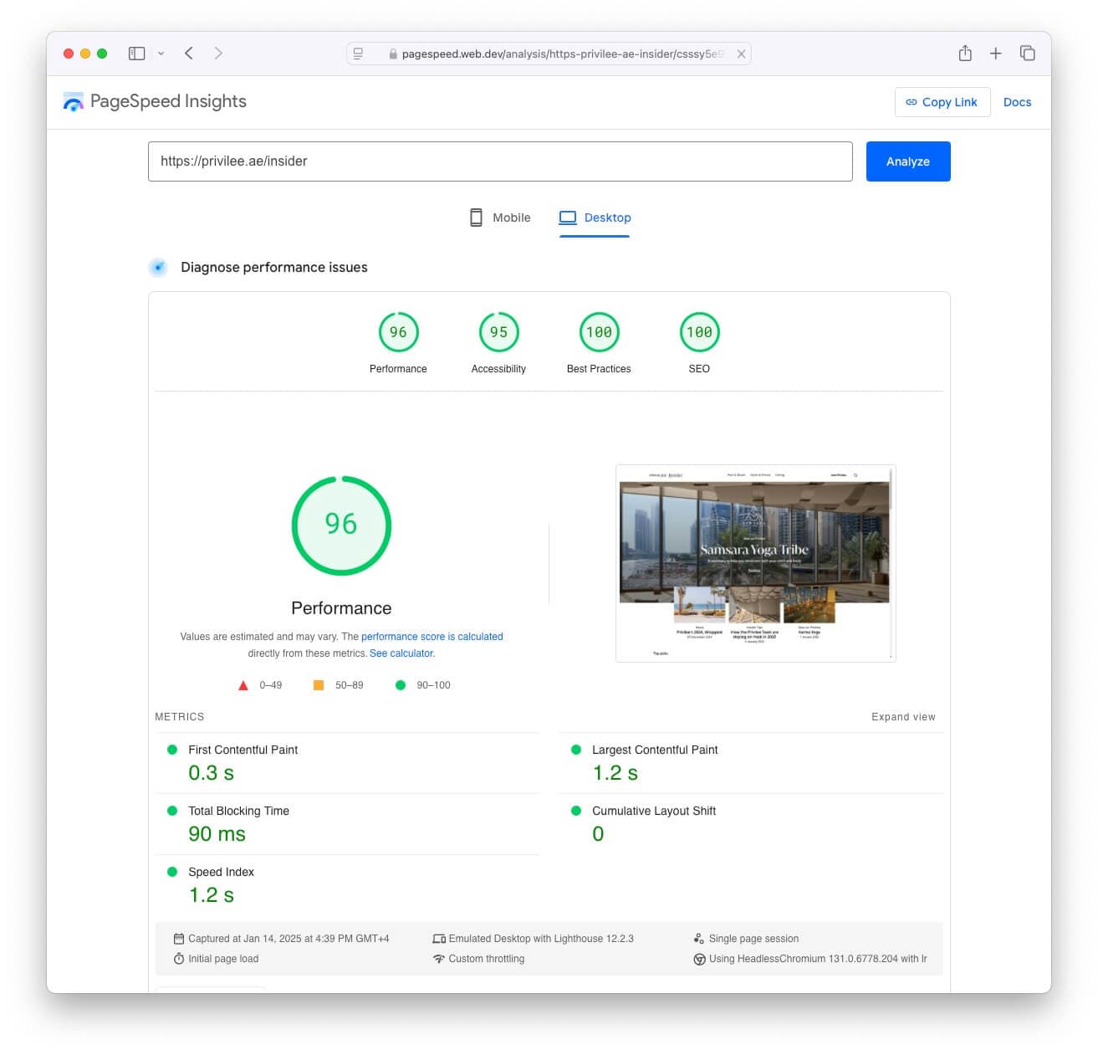Go forward with the forward arrow

[x=218, y=54]
